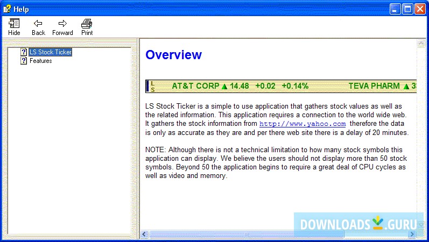Close the Help window
The image size is (429, 242).
tap(420, 9)
